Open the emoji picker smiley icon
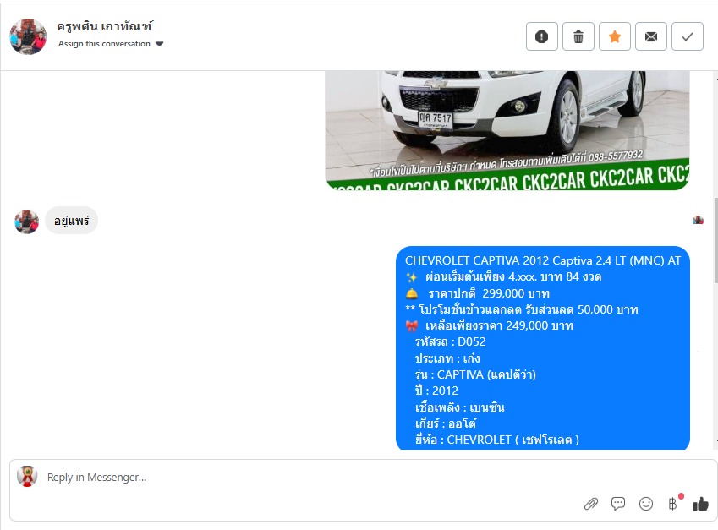This screenshot has height=530, width=718. [x=645, y=504]
